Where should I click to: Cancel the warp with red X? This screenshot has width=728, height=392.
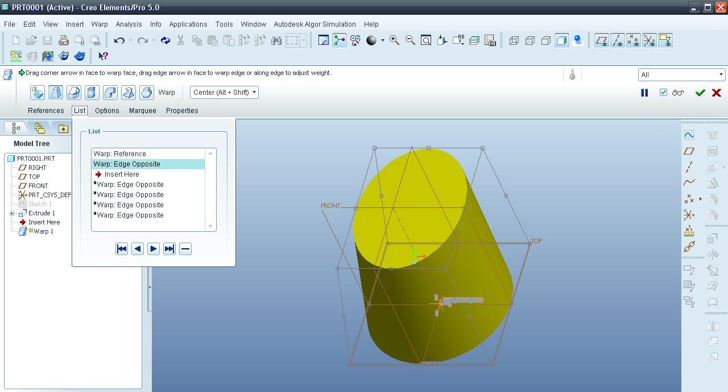click(x=717, y=93)
